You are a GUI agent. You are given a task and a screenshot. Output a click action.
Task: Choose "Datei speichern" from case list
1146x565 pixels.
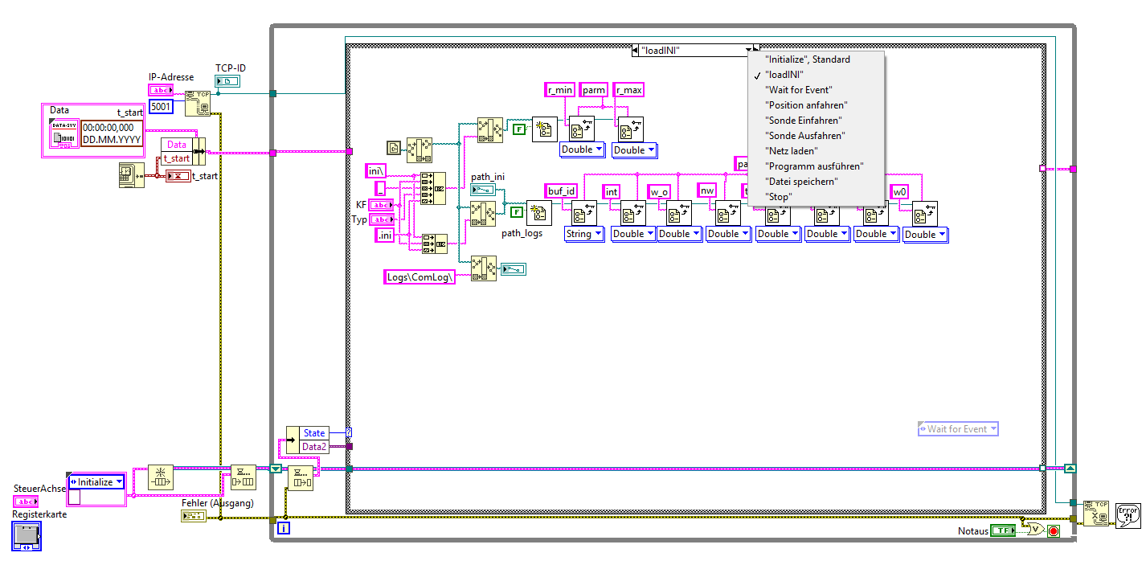pos(801,182)
